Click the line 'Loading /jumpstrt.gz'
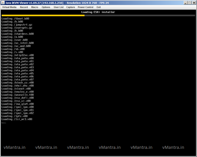Viewport: 197px width, 157px height. (x=17, y=25)
